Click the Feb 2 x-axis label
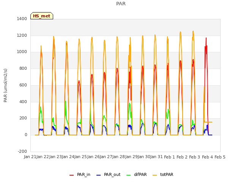Image resolution: width=243 pixels, height=182 pixels. click(x=182, y=157)
